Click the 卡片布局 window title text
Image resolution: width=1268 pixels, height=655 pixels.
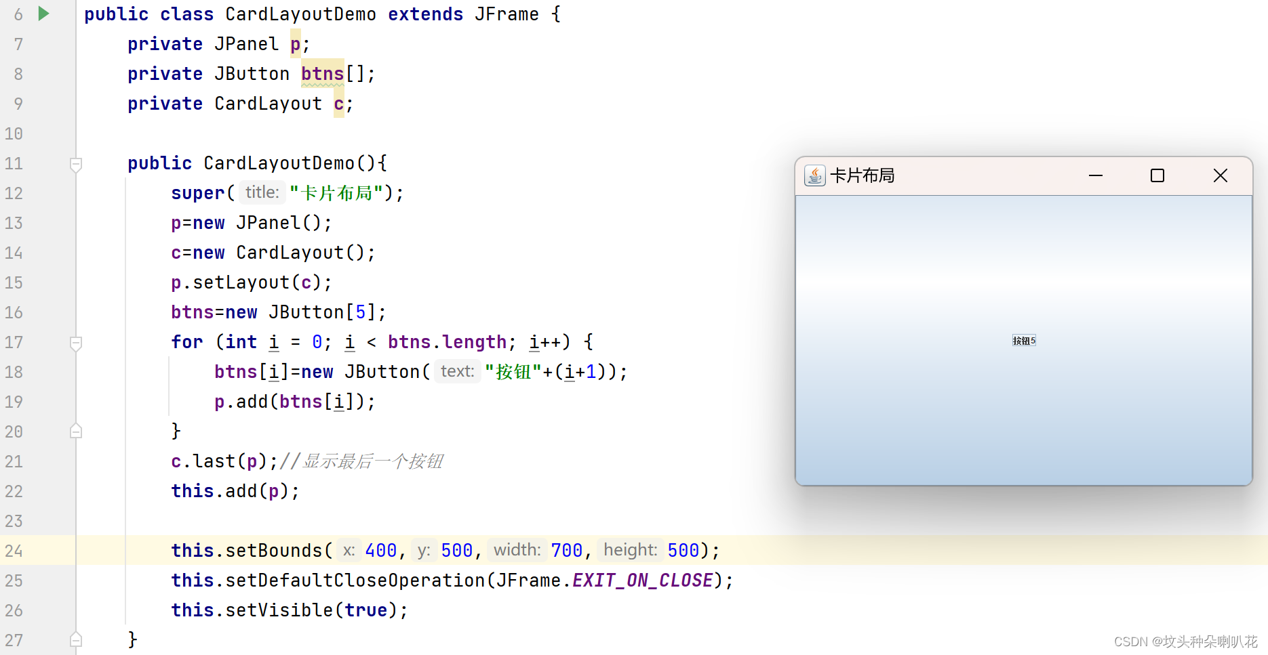(863, 176)
